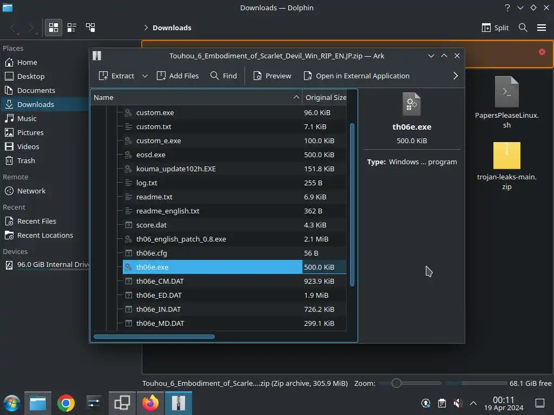Click Open in External Application
Screen dimensions: 554x415
pos(357,76)
